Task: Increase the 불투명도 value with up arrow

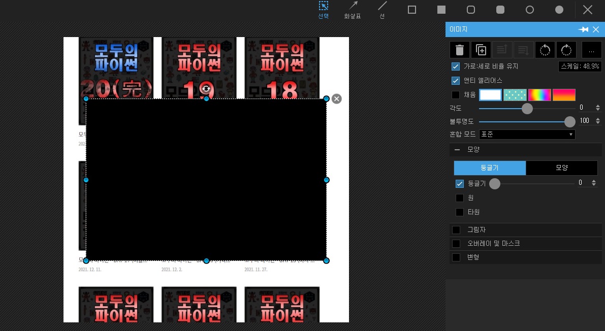Action: pos(598,119)
